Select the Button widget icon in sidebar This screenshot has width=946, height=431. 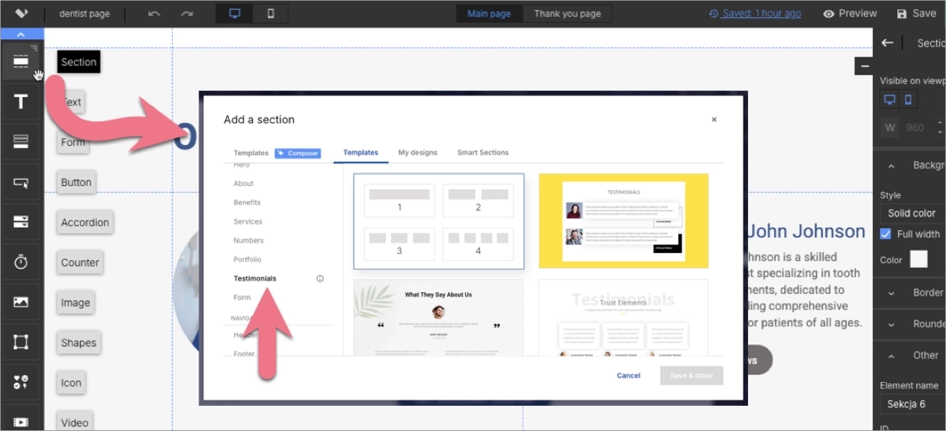(20, 182)
